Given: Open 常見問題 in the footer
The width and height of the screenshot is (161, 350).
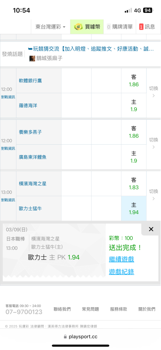Looking at the screenshot, I should [90, 309].
